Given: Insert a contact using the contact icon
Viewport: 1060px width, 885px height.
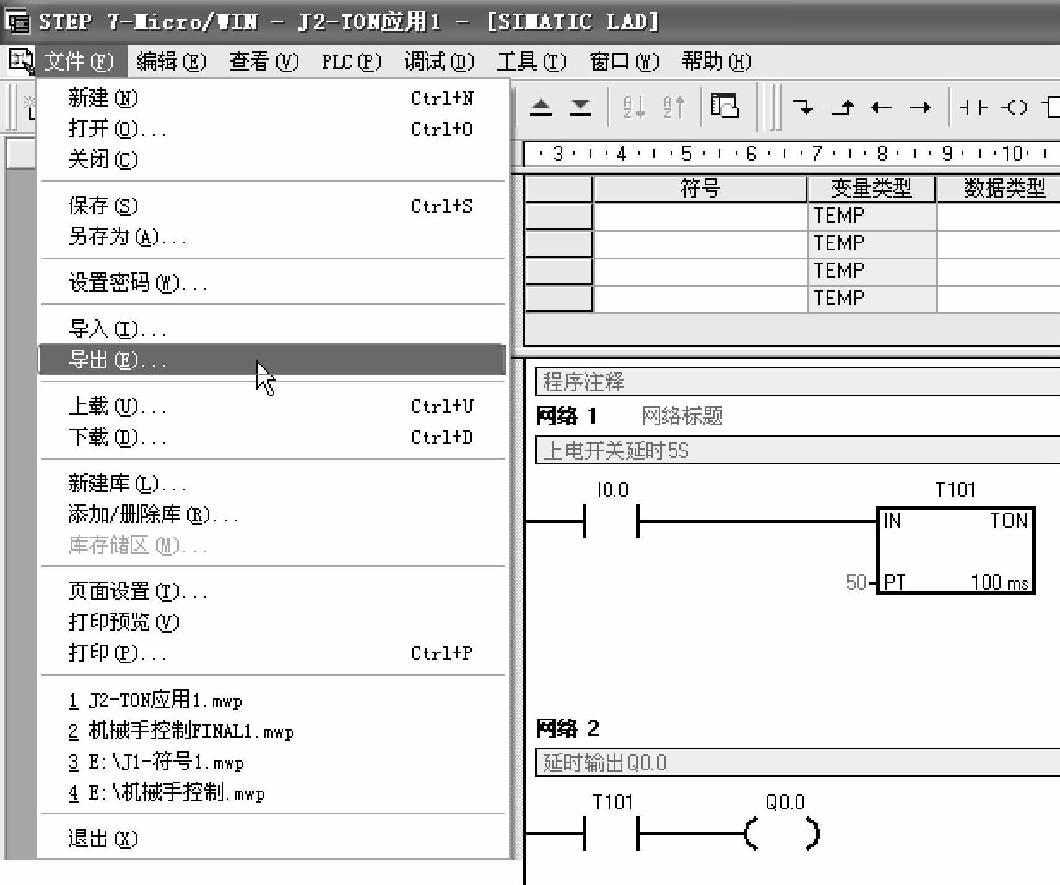Looking at the screenshot, I should click(973, 108).
